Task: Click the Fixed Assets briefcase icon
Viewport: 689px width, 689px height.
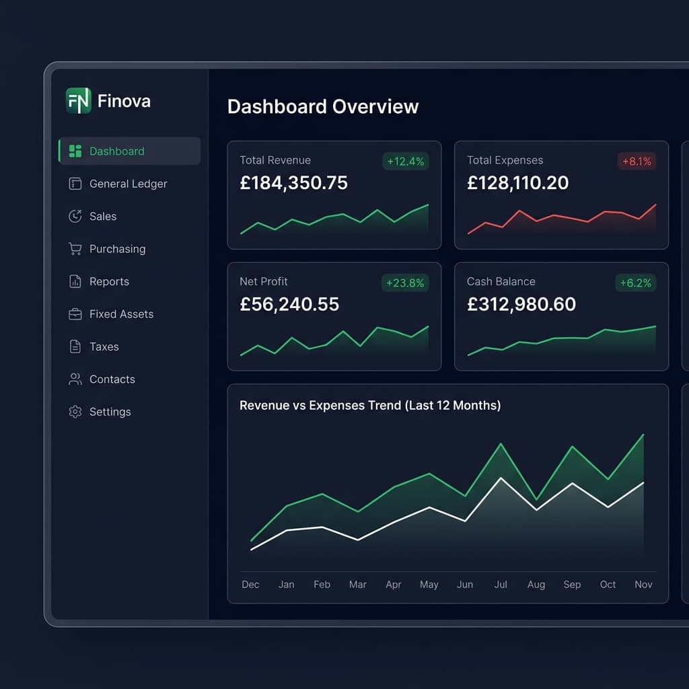Action: [75, 314]
